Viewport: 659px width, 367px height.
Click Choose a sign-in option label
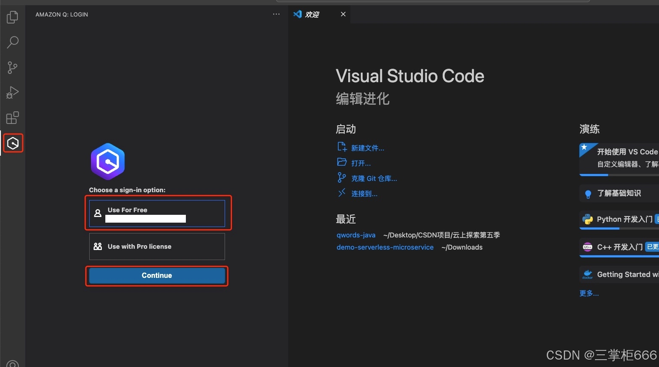tap(128, 190)
